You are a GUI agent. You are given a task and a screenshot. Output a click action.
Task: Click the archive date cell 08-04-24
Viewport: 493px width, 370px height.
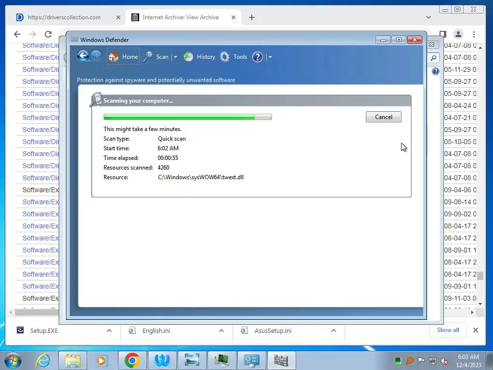(460, 106)
